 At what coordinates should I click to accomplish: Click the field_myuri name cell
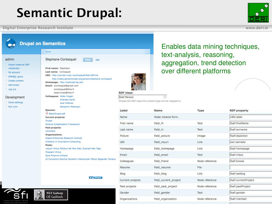pyautogui.click(x=161, y=142)
